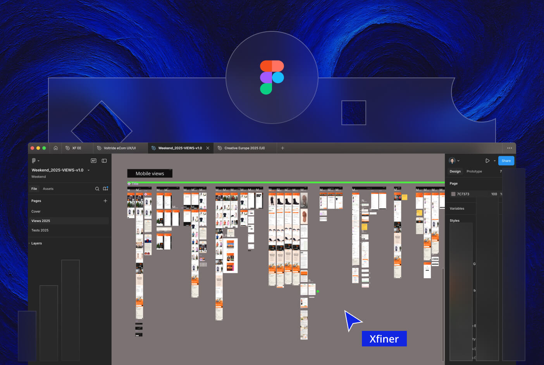The image size is (544, 365).
Task: Edit the 7C7373 hex color field
Action: (463, 194)
